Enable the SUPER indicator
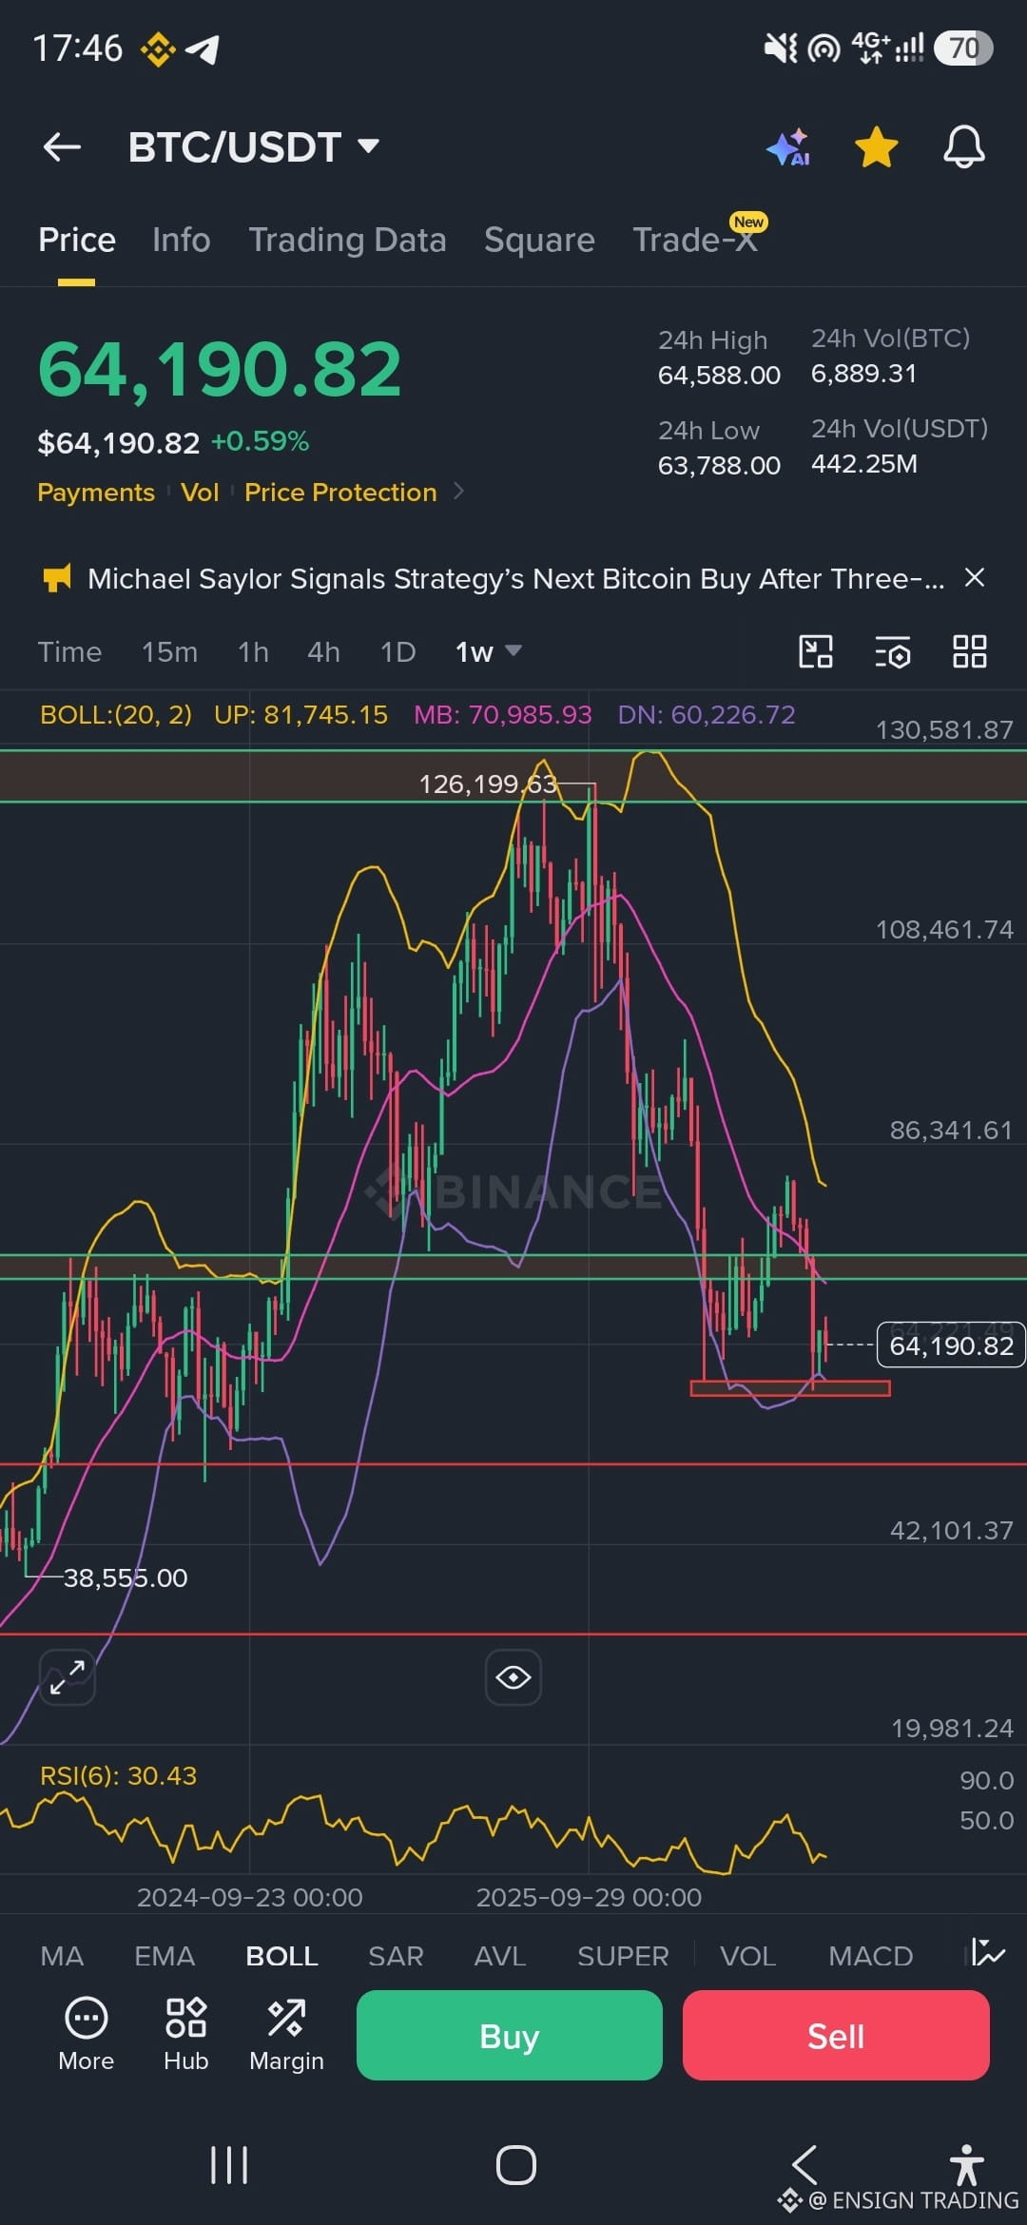Image resolution: width=1027 pixels, height=2225 pixels. point(623,1956)
